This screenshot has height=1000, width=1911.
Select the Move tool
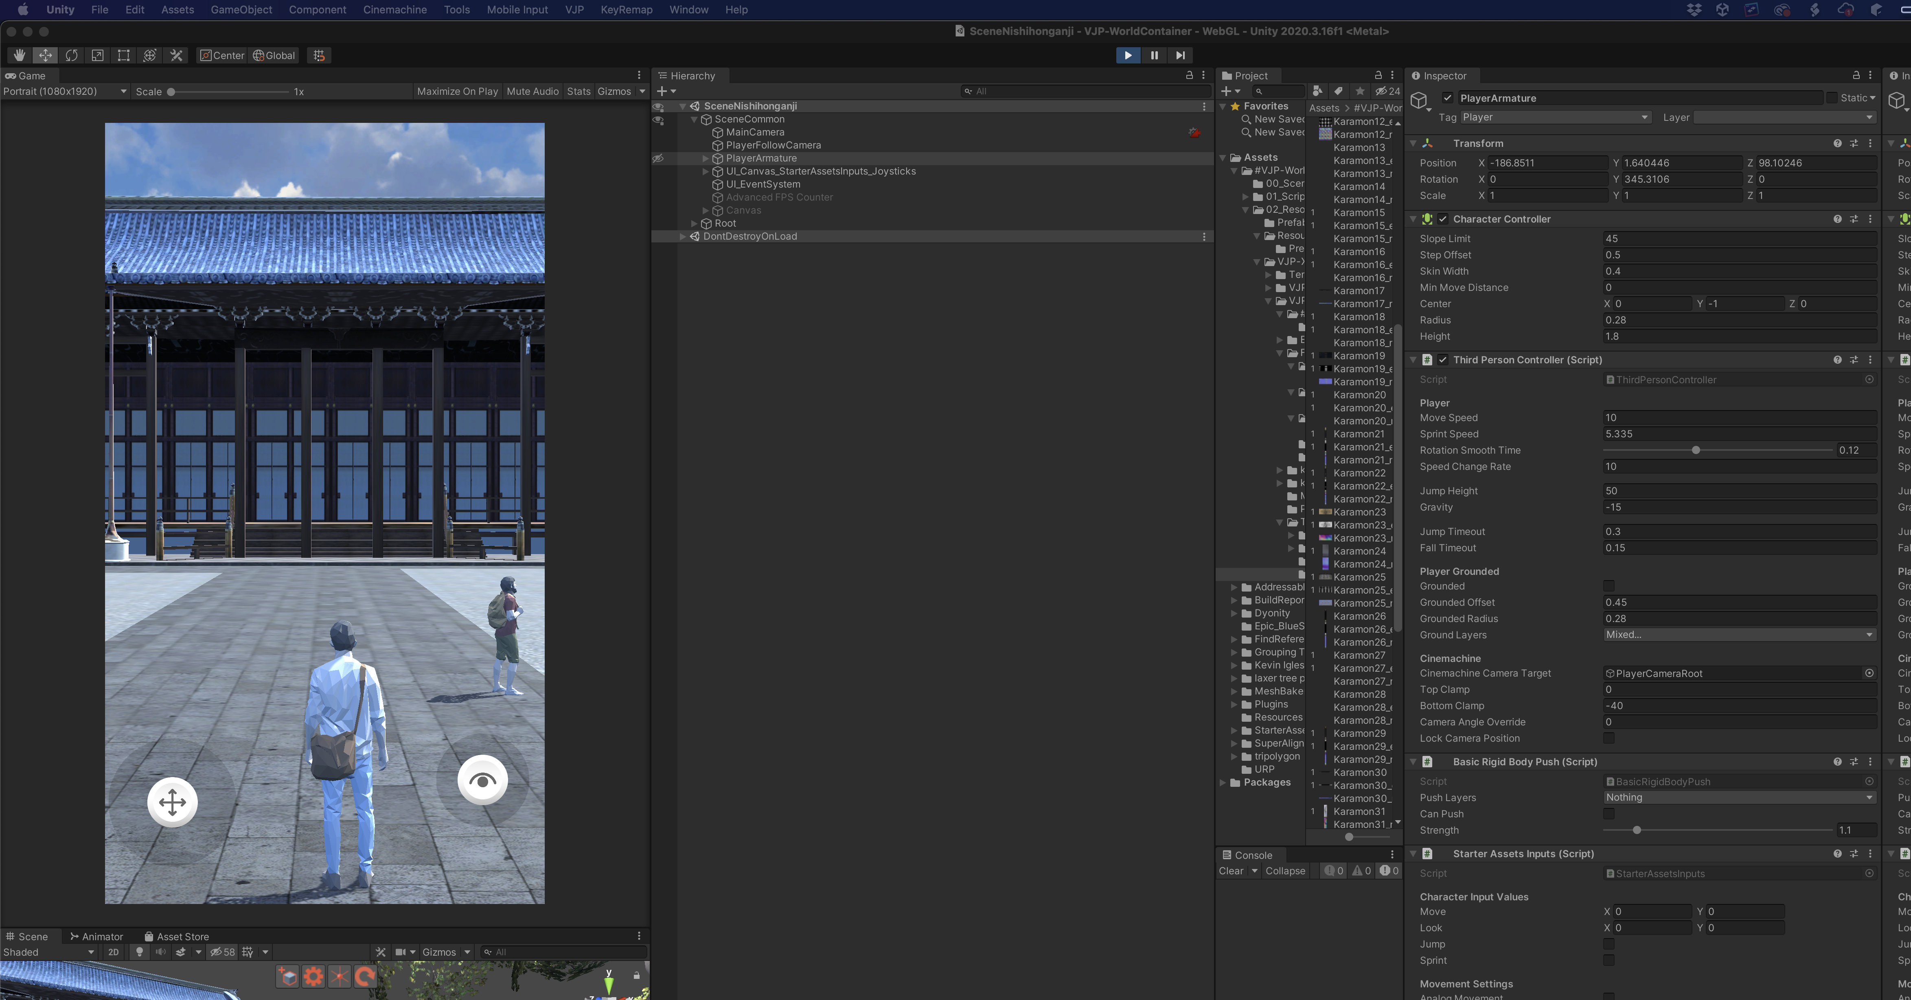[45, 55]
